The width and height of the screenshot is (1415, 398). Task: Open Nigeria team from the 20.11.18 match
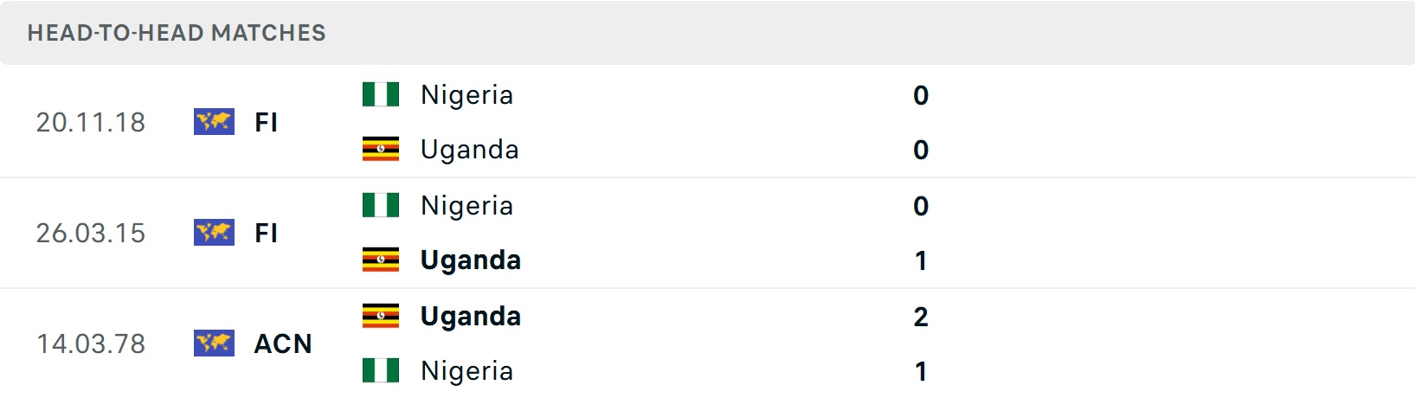pos(466,94)
